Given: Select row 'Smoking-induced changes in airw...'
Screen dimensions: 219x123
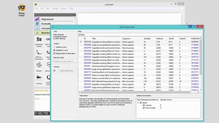Looking at the screenshot, I should click(x=139, y=66).
